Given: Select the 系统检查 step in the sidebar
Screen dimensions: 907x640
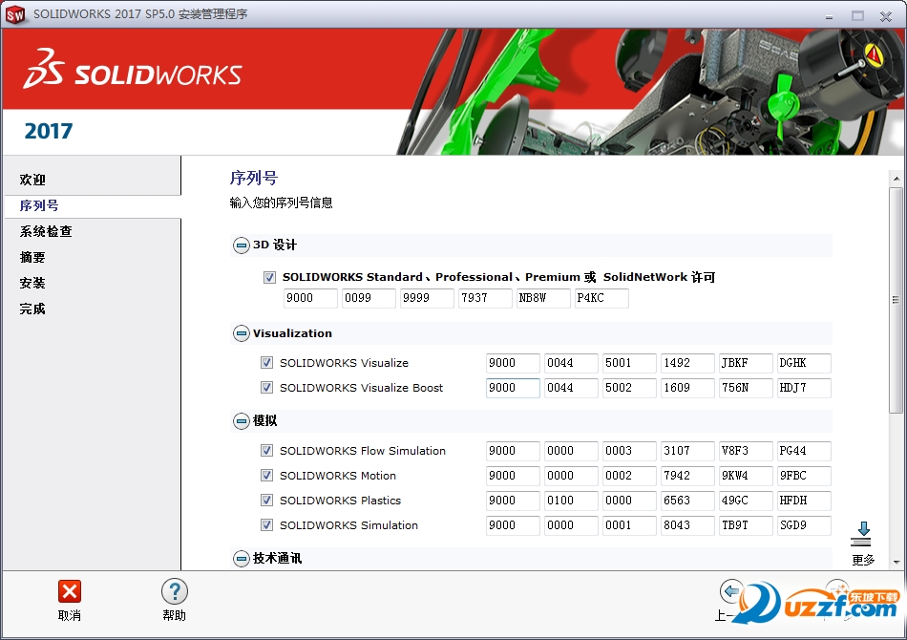Looking at the screenshot, I should [46, 231].
